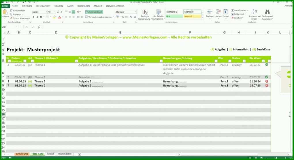
Task: Switch to FORMELN ribbon tab
Action: tap(58, 6)
